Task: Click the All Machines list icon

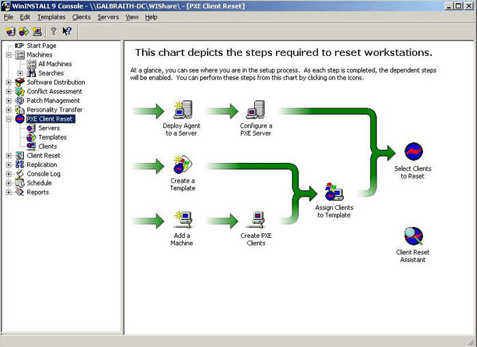Action: 31,64
